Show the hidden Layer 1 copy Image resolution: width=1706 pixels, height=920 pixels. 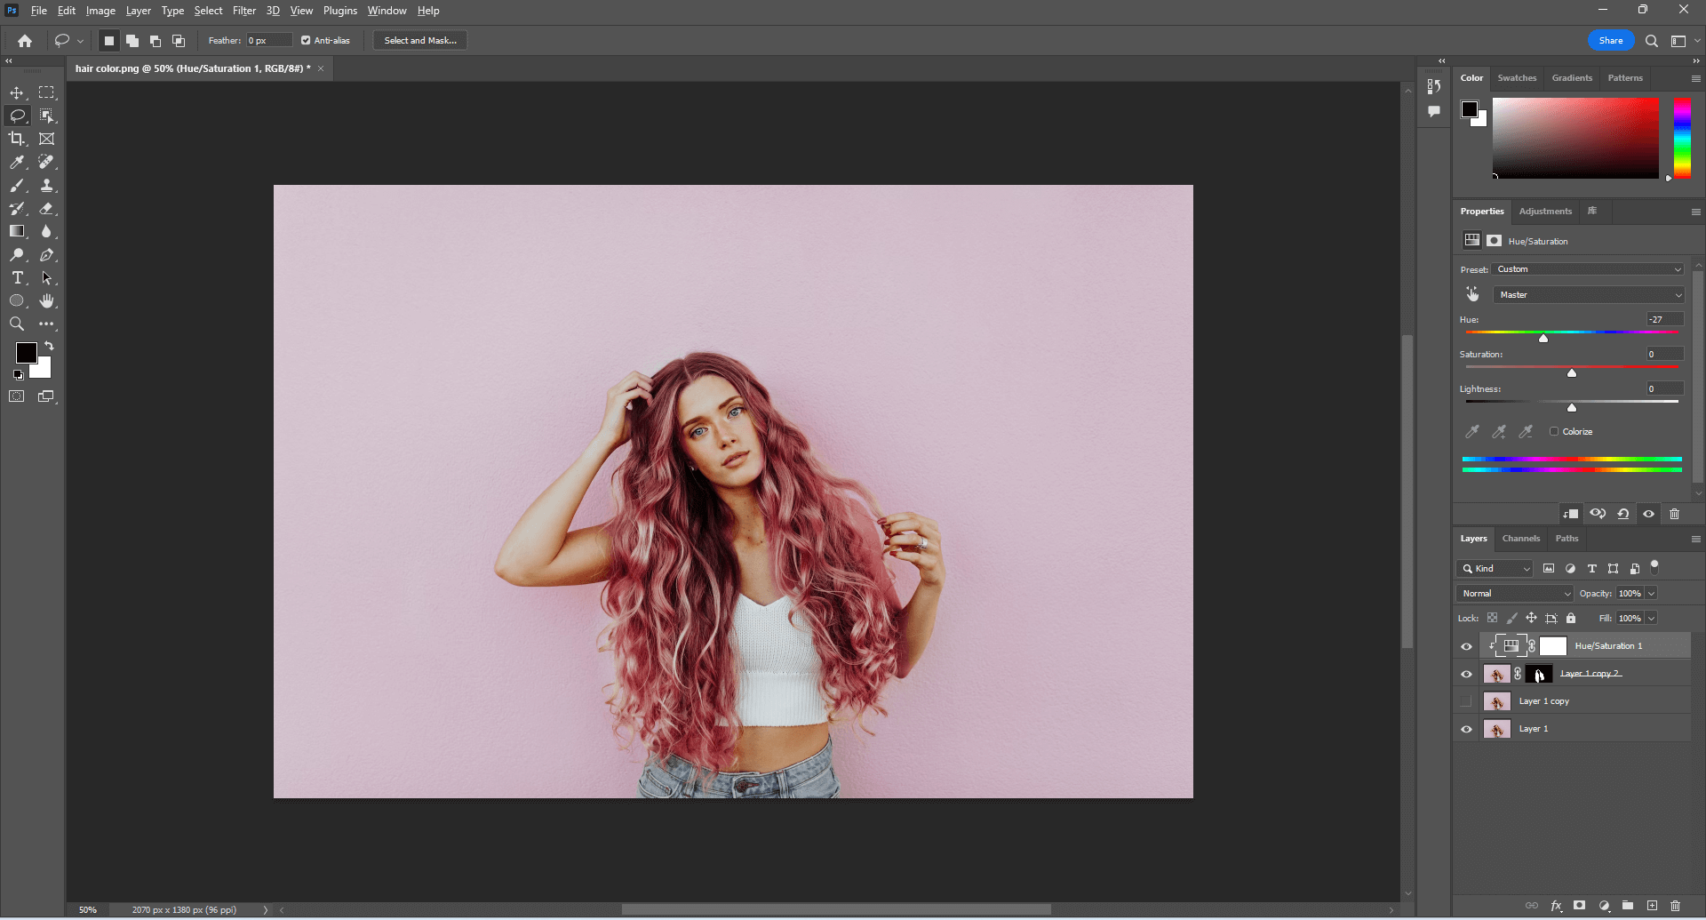pos(1466,701)
